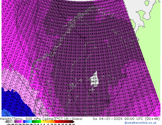
Task: Pick the dark purple legend swatch at -42
Action: coord(15,122)
